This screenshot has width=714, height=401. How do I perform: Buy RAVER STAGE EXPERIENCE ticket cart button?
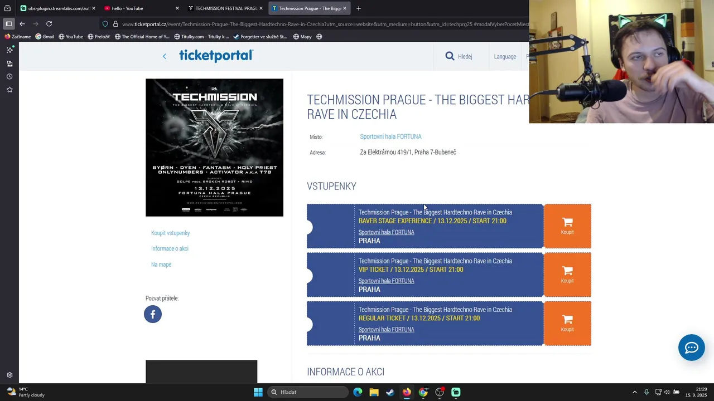567,226
